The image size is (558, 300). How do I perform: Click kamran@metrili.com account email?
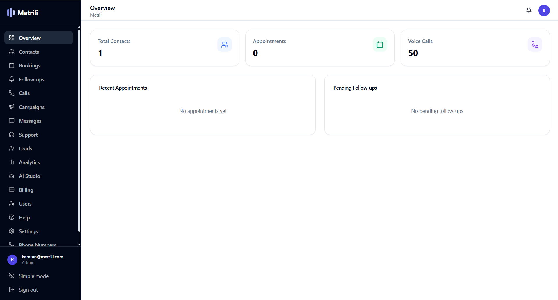click(x=42, y=257)
